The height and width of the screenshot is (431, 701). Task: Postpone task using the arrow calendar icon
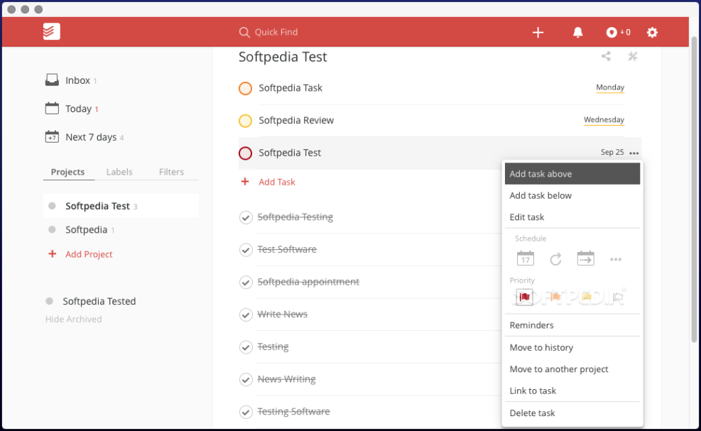585,258
